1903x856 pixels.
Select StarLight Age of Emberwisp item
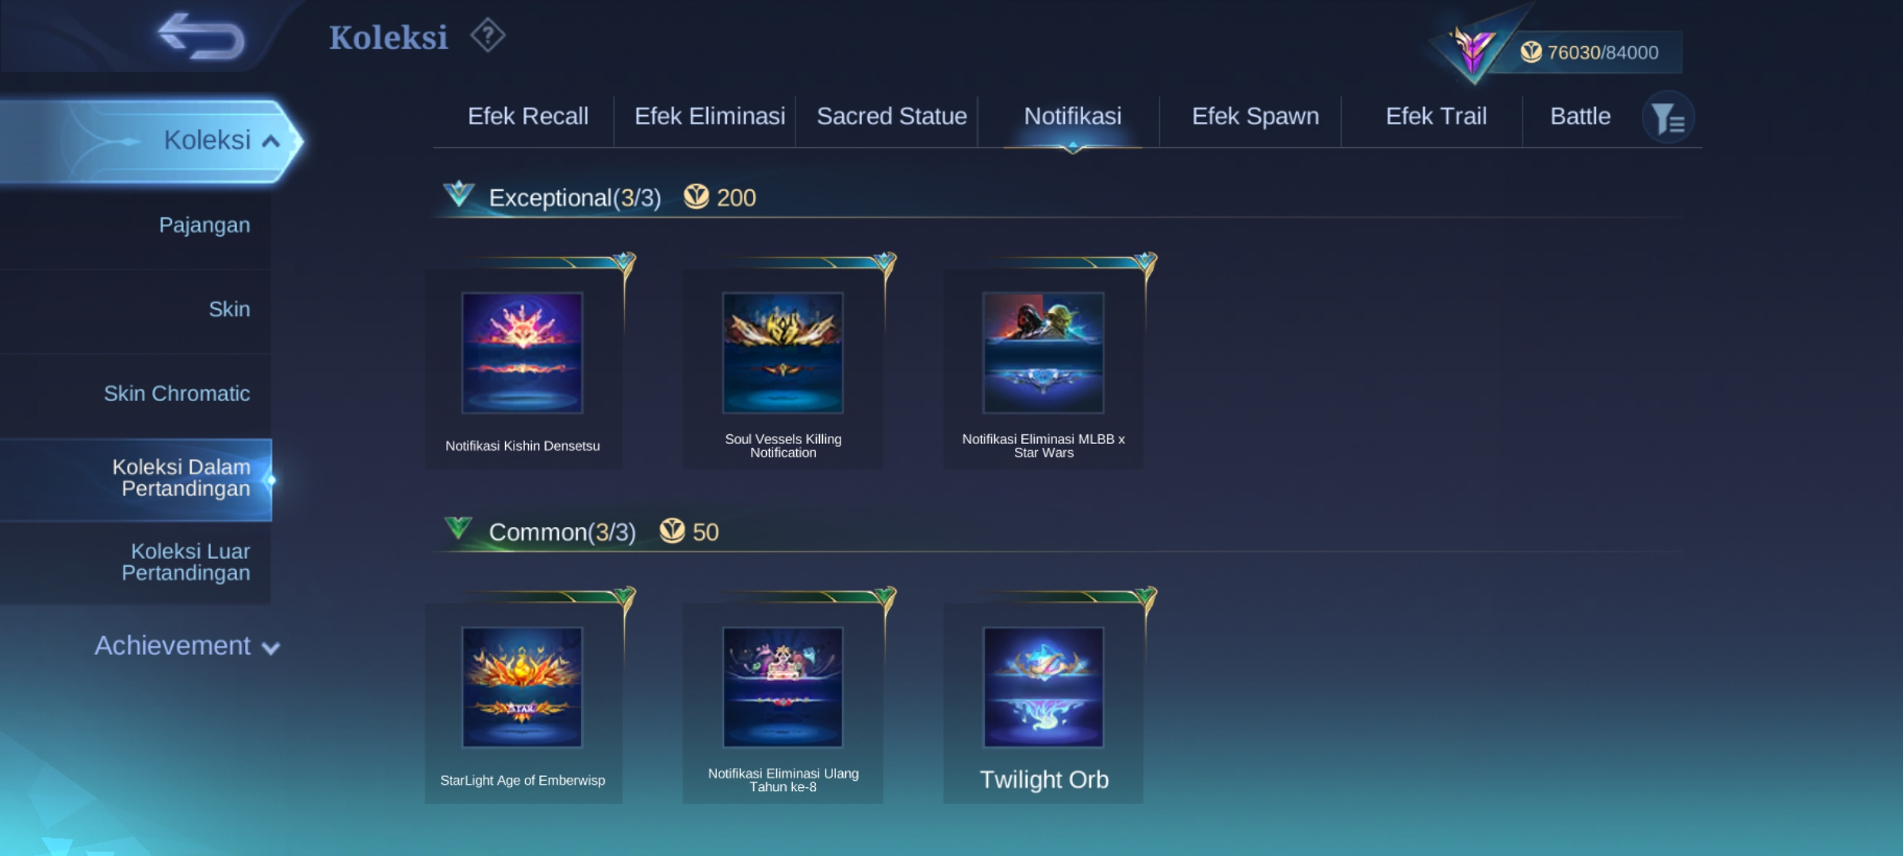pyautogui.click(x=523, y=704)
